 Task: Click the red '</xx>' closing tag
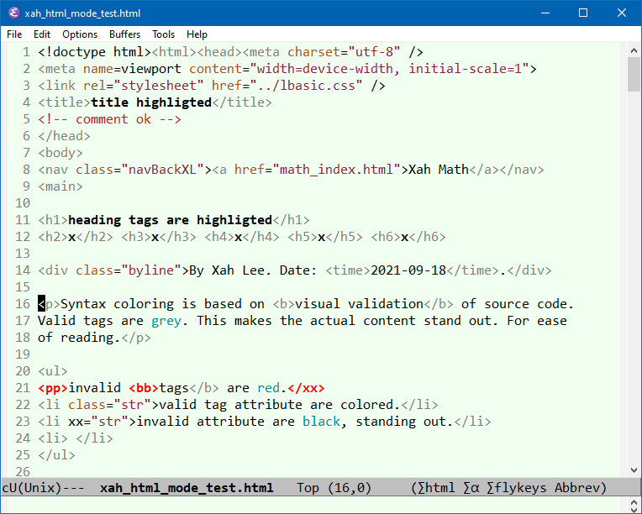click(x=306, y=387)
